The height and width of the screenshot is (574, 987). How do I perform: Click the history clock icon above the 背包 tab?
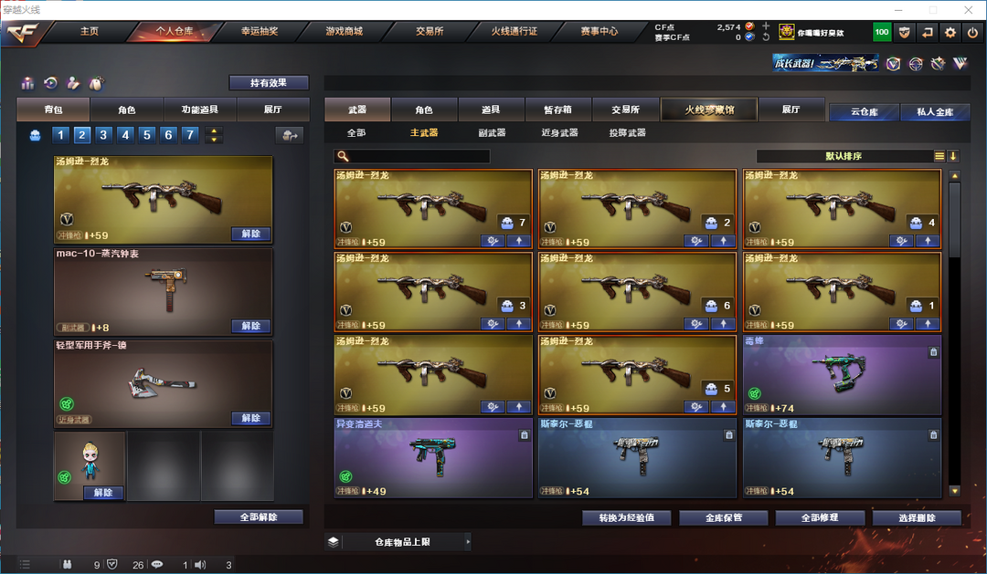tap(50, 83)
